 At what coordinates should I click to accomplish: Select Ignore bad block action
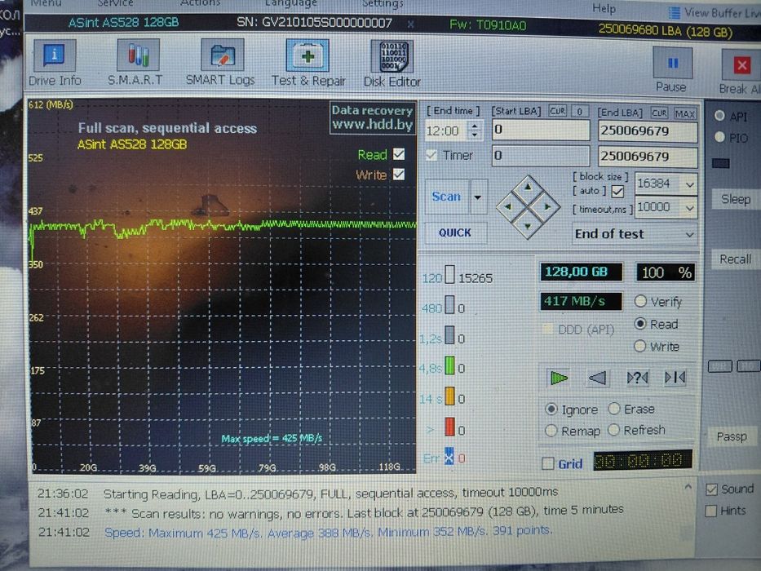[x=551, y=409]
